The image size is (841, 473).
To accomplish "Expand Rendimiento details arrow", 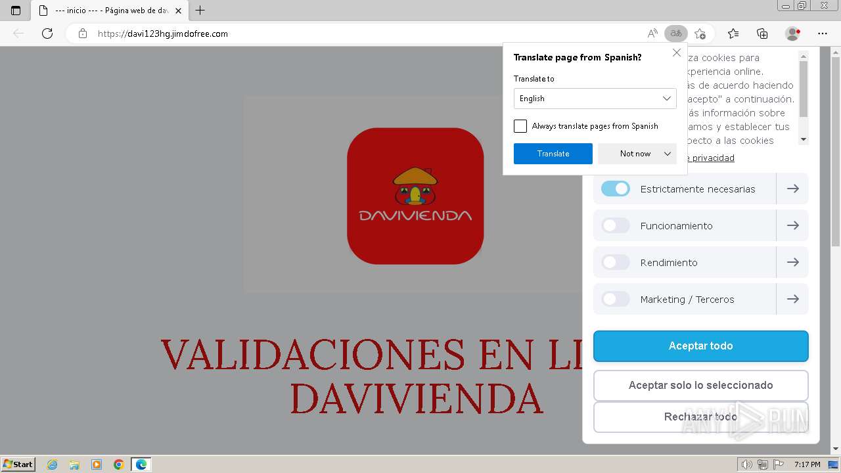I will (793, 263).
